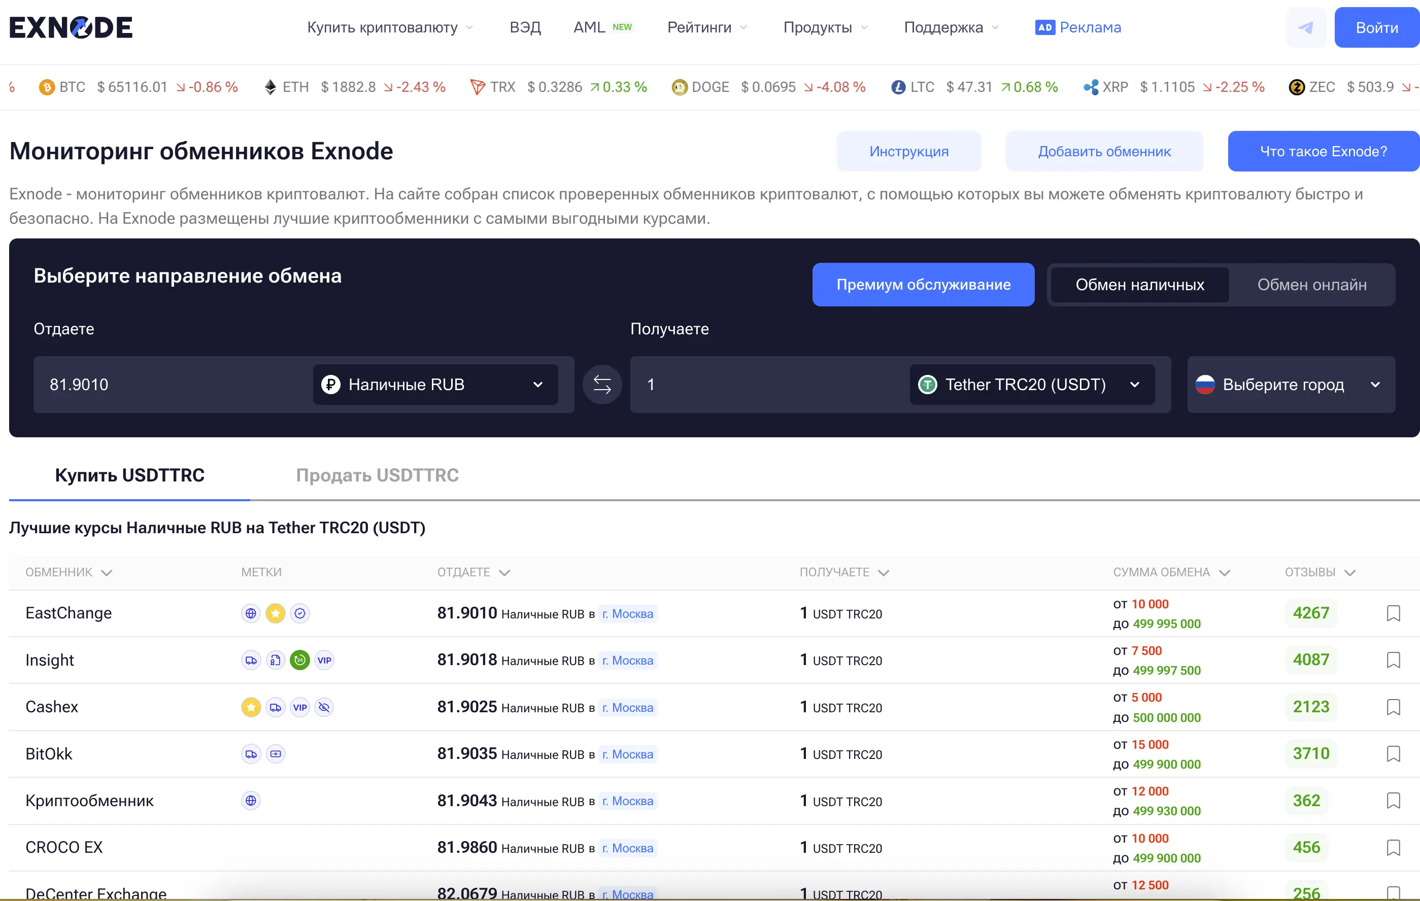
Task: Click green 24-hour badge in Insight row
Action: 300,660
